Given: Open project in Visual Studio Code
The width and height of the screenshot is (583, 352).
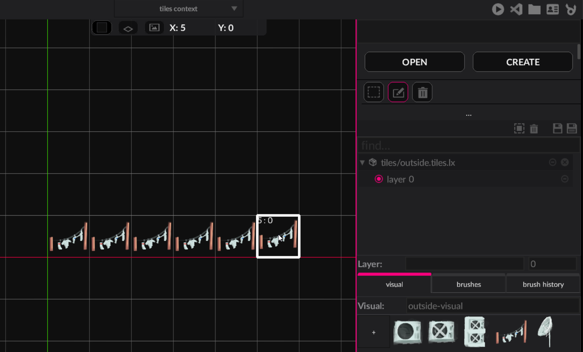Looking at the screenshot, I should click(x=516, y=9).
